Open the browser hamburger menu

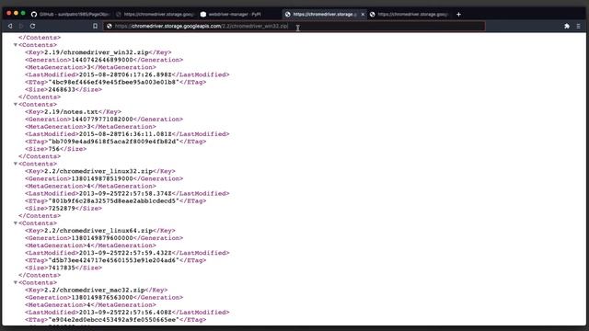(x=579, y=26)
